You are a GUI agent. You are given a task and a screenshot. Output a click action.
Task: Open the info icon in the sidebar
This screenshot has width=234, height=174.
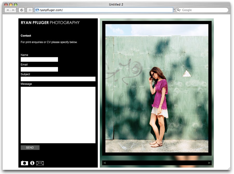click(x=32, y=163)
